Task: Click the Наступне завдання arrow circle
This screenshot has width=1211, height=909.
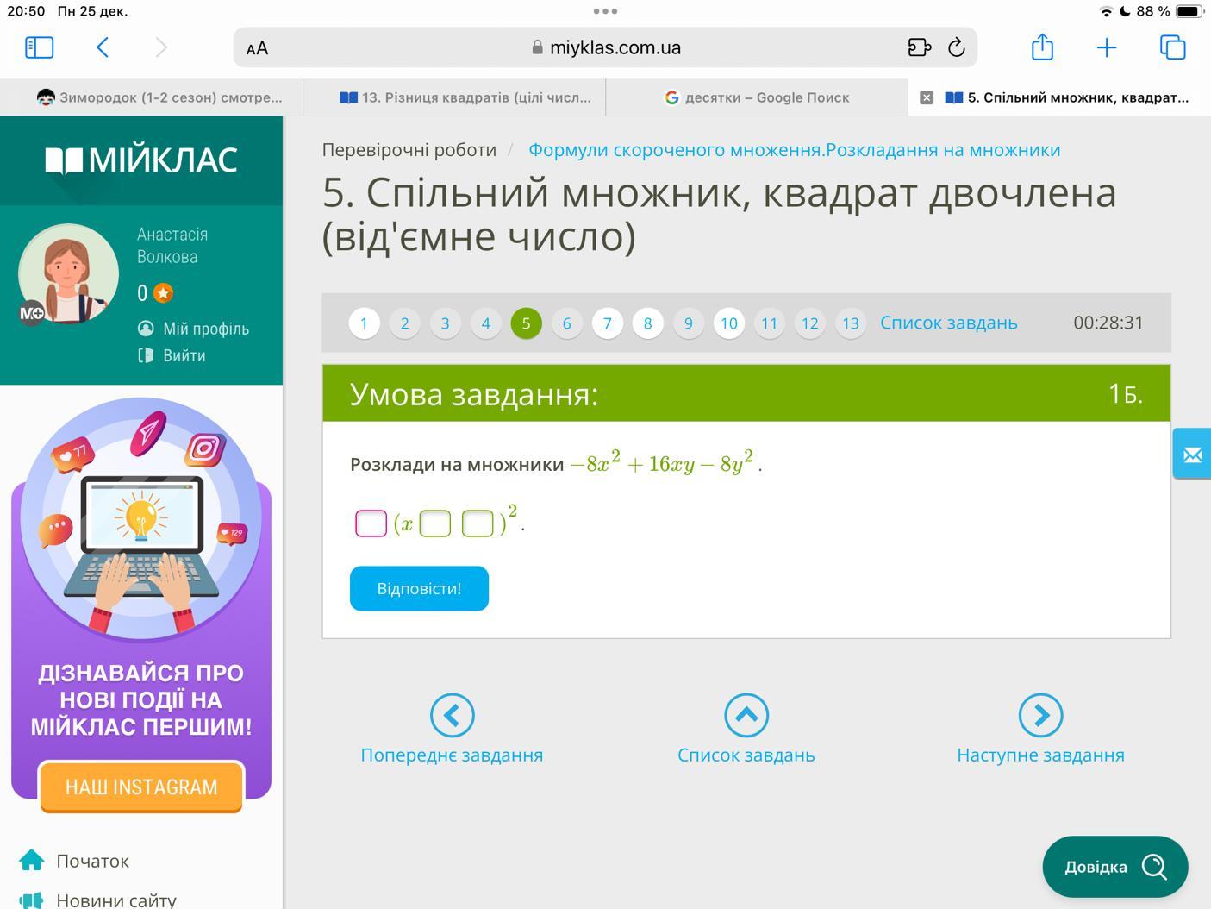Action: [x=1040, y=715]
